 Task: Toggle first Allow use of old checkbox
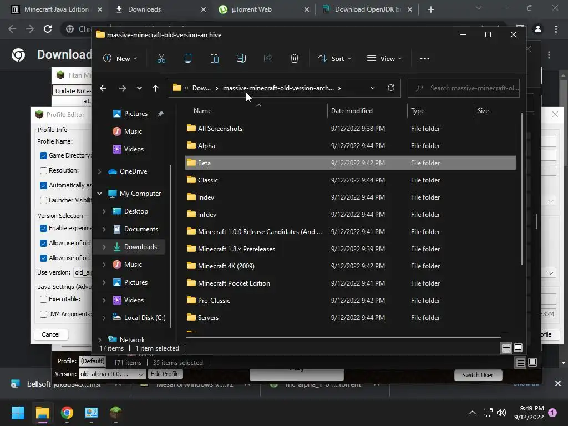coord(43,243)
